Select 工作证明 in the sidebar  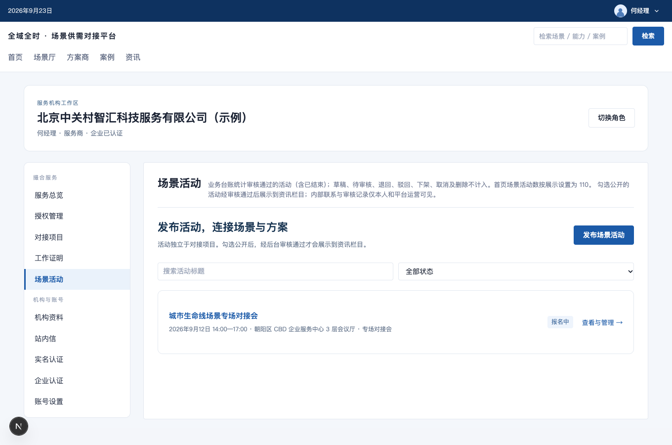(x=77, y=258)
